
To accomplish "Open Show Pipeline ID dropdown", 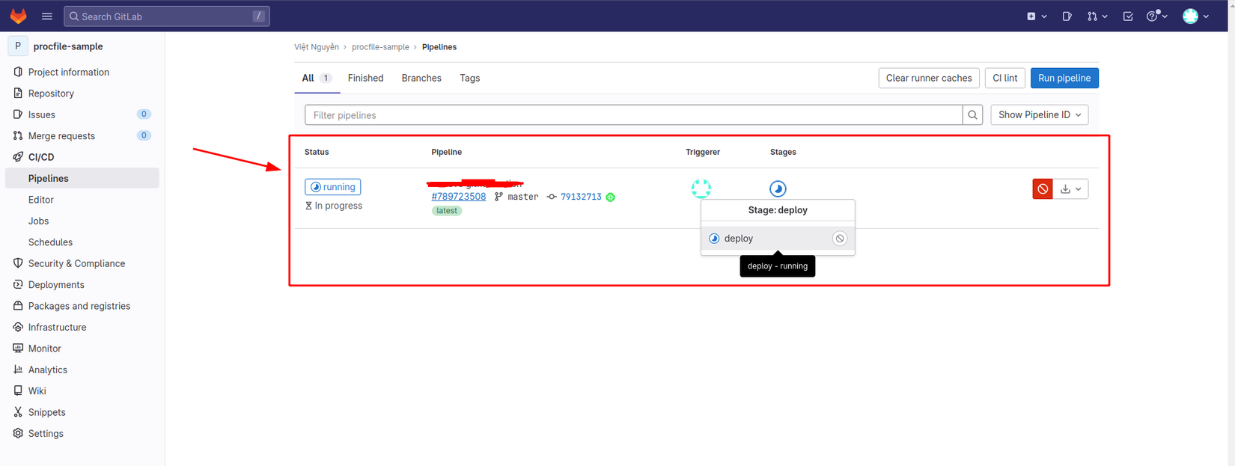I will point(1040,115).
